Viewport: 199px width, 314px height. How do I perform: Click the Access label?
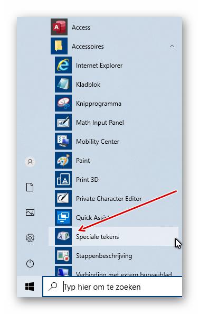pyautogui.click(x=81, y=27)
